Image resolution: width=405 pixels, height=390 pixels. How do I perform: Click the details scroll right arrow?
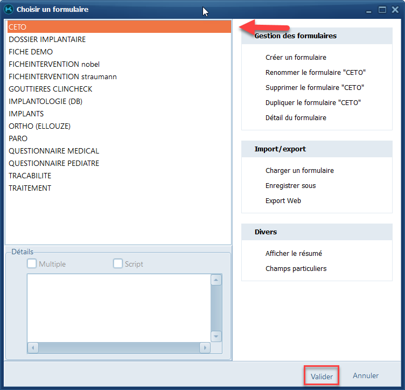[x=204, y=348]
